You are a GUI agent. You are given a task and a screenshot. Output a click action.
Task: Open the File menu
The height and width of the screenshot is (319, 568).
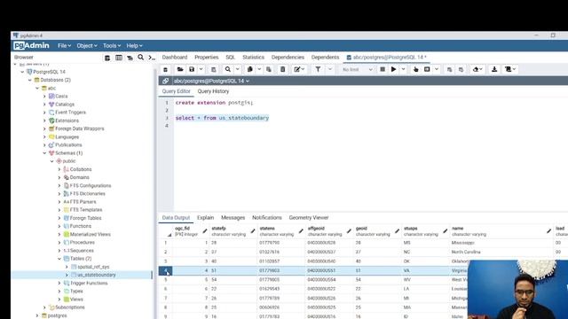pyautogui.click(x=64, y=46)
